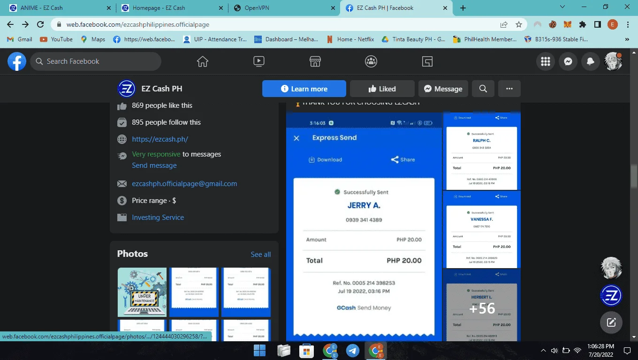
Task: Open the Maps bookmark
Action: click(93, 39)
